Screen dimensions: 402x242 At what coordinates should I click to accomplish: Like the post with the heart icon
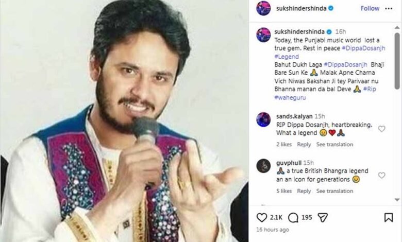(262, 218)
